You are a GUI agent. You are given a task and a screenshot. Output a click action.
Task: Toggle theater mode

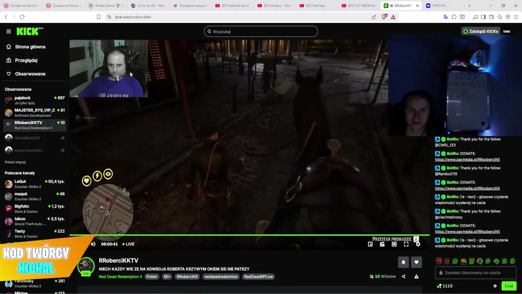tap(394, 244)
